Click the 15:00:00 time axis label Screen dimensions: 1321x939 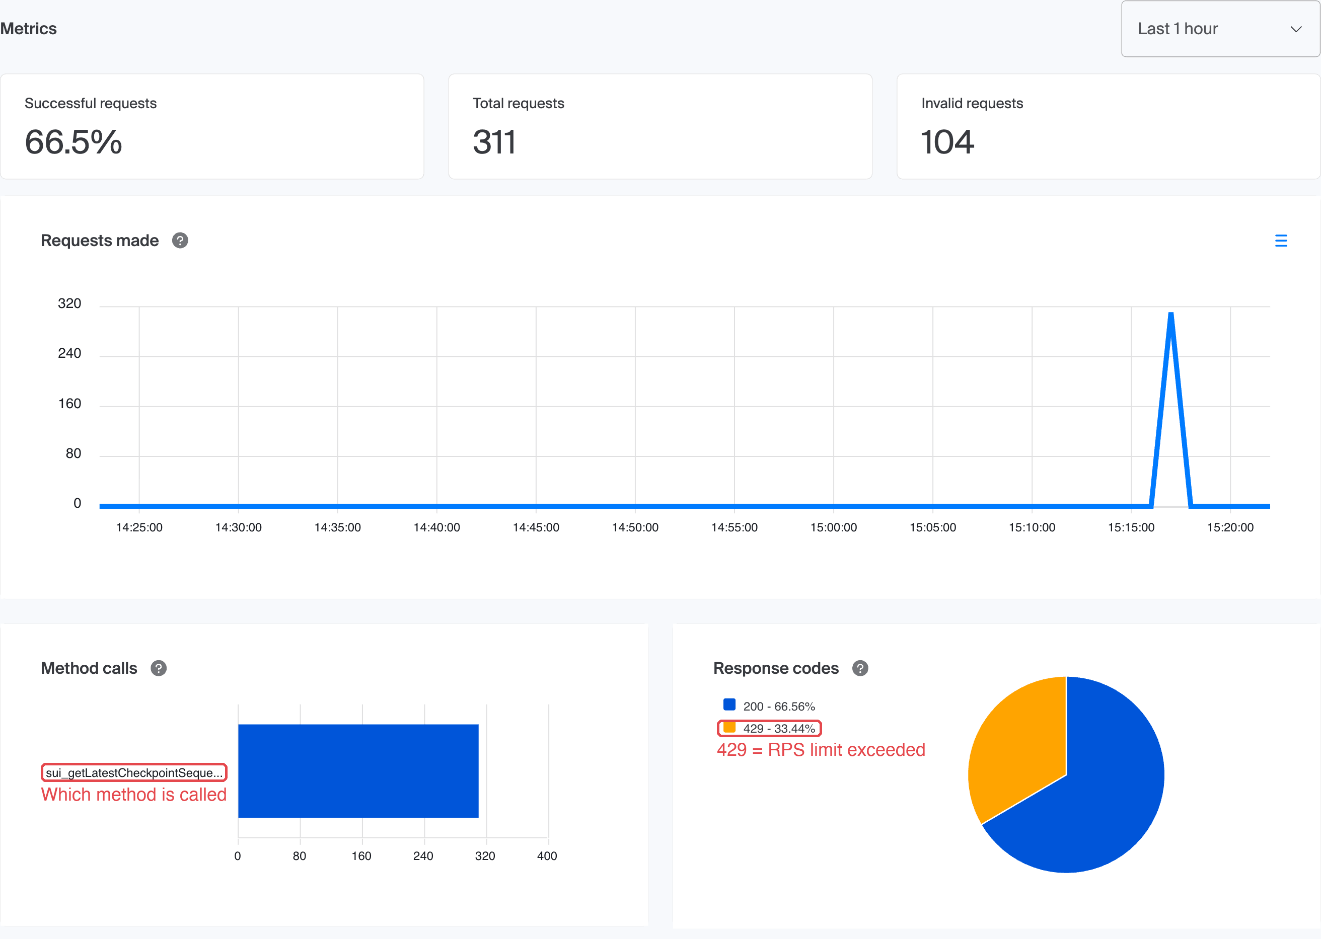(x=834, y=527)
